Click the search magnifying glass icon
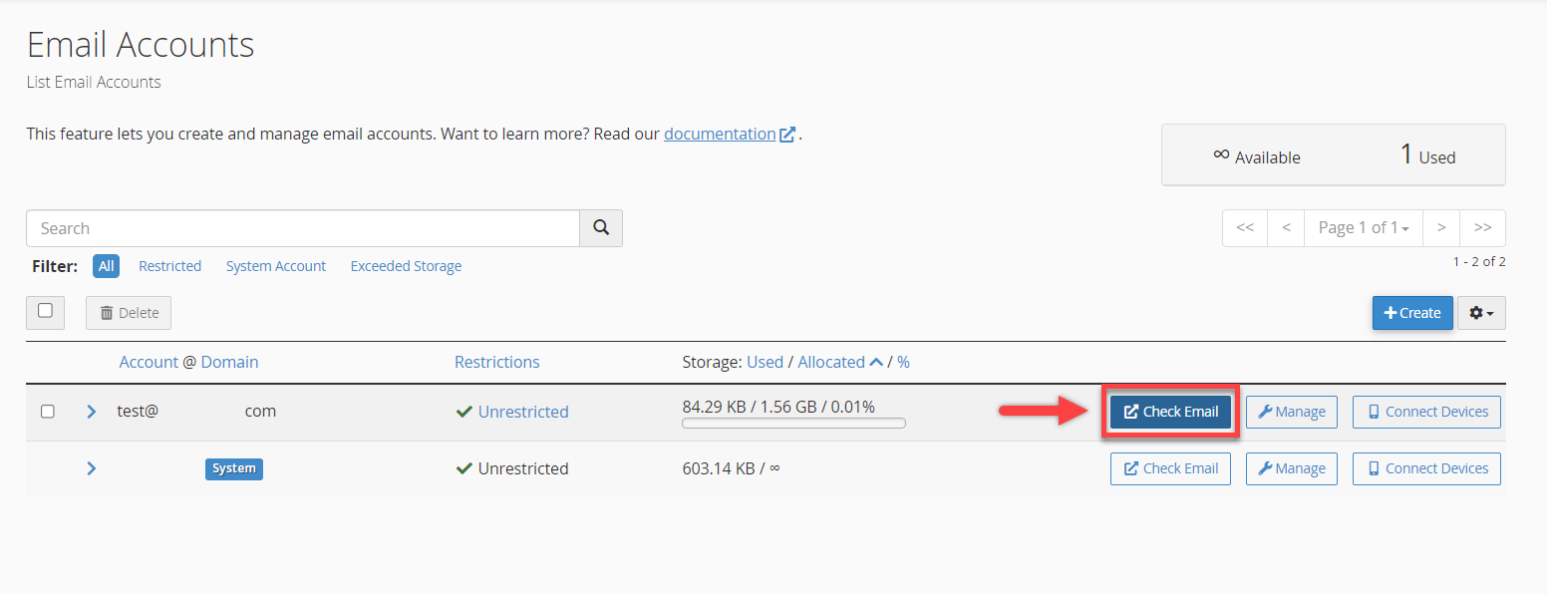The width and height of the screenshot is (1547, 594). pyautogui.click(x=600, y=228)
